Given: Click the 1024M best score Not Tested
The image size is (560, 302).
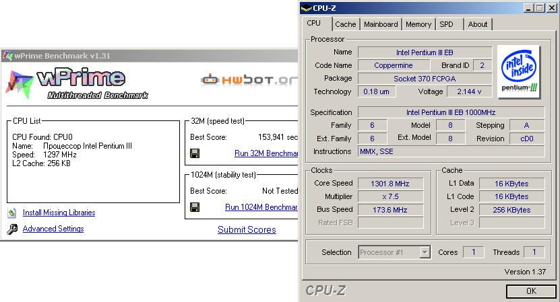Looking at the screenshot, I should 280,191.
